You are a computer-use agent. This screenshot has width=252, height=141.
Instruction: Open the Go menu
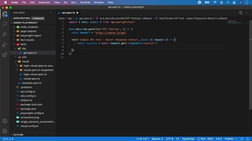65,2
